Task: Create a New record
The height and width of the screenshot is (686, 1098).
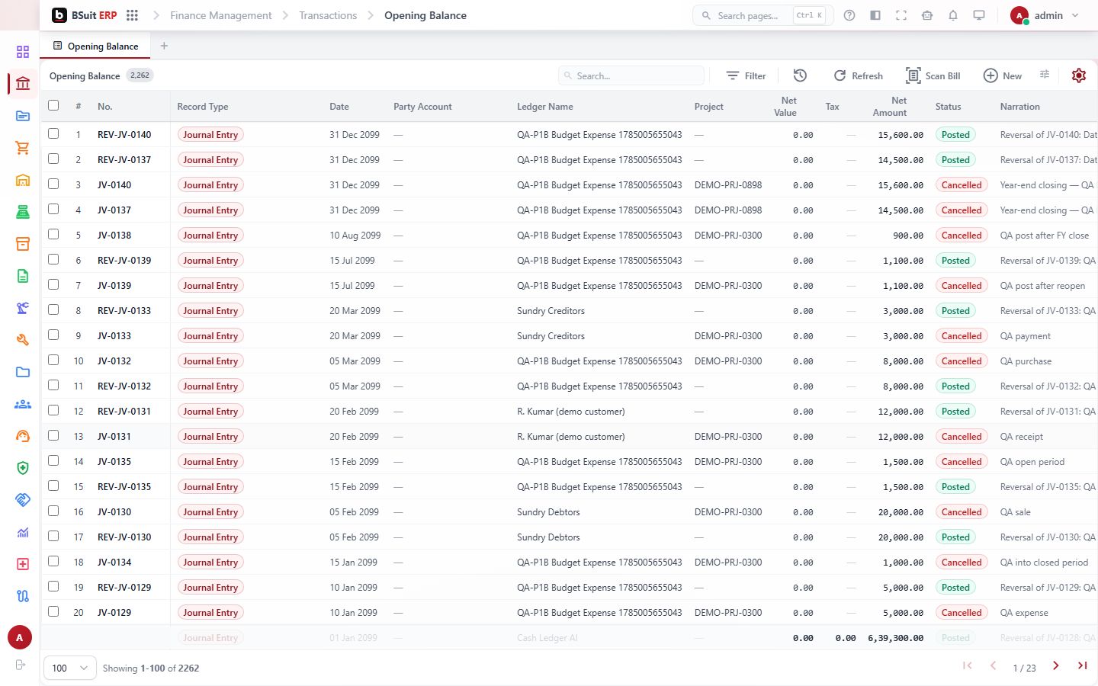Action: tap(1002, 75)
